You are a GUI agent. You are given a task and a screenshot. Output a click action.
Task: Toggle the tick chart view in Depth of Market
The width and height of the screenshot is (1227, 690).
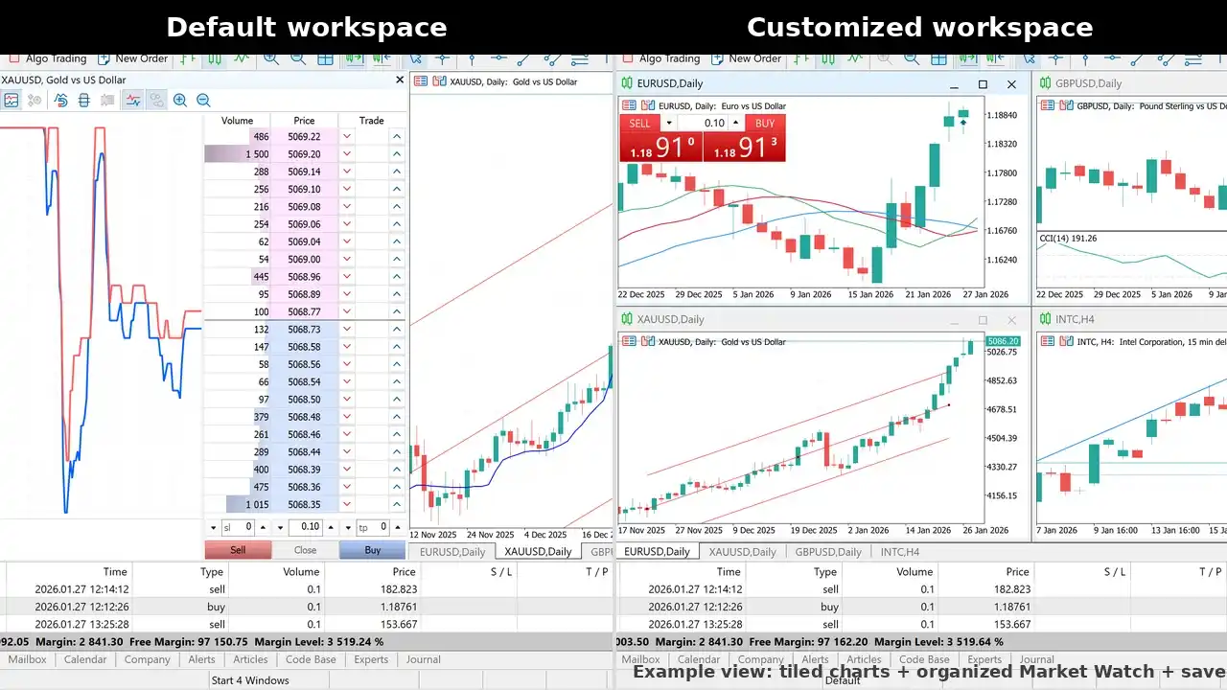11,100
